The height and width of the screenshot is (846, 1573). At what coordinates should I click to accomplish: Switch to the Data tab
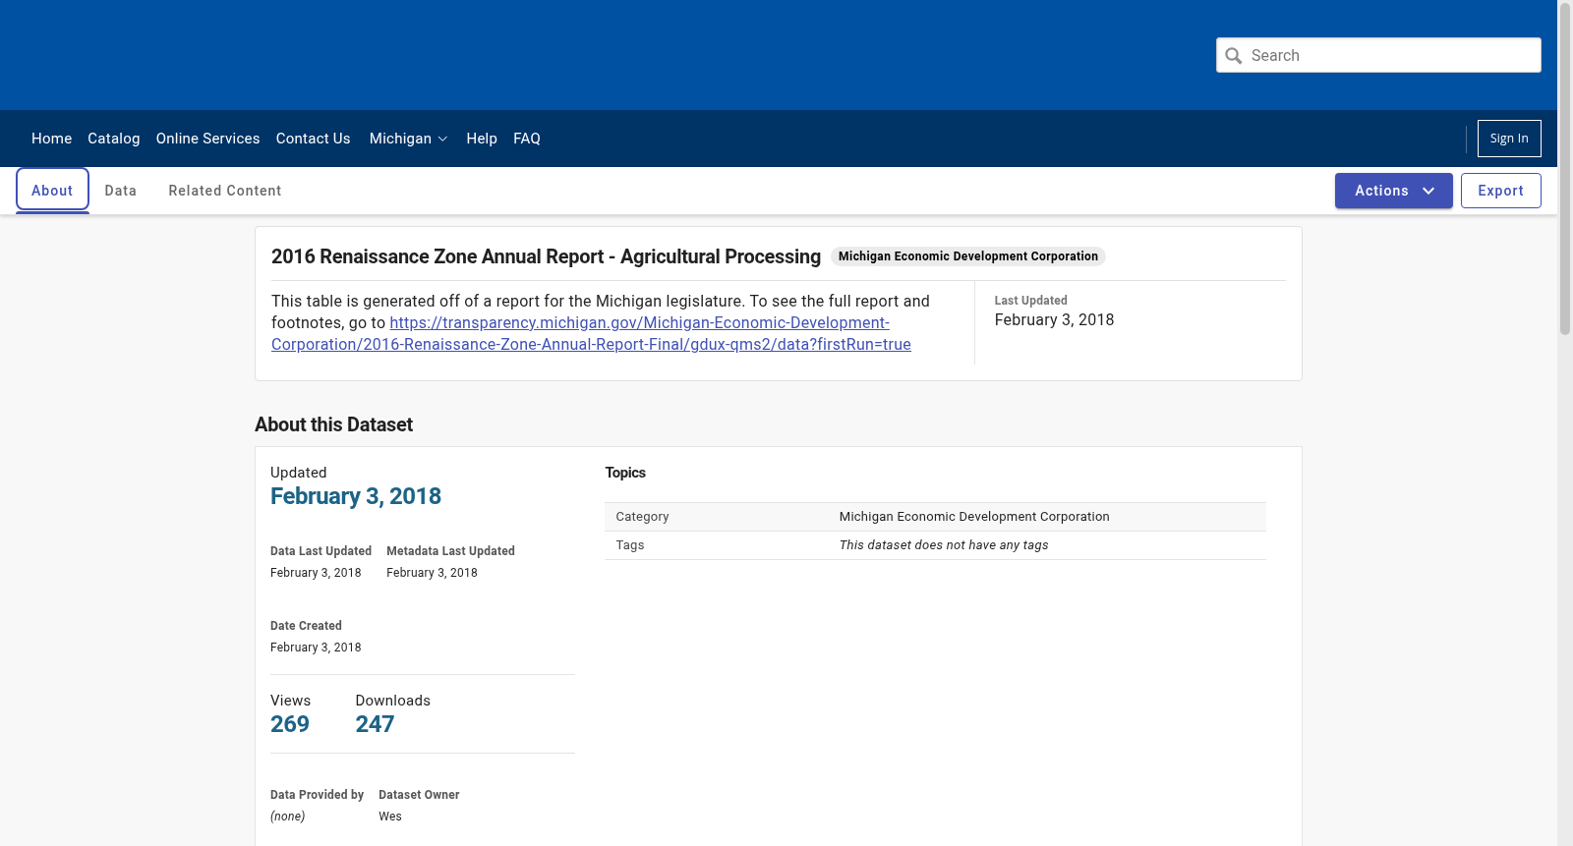(121, 191)
